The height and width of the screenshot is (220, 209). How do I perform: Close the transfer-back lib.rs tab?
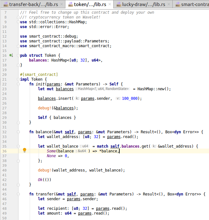61,4
